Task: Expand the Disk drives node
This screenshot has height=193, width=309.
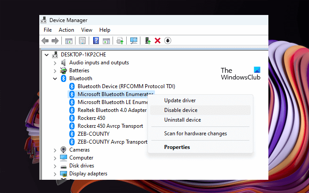Action: (x=55, y=166)
